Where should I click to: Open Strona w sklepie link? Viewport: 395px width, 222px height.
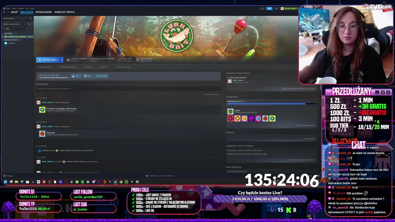[45, 67]
